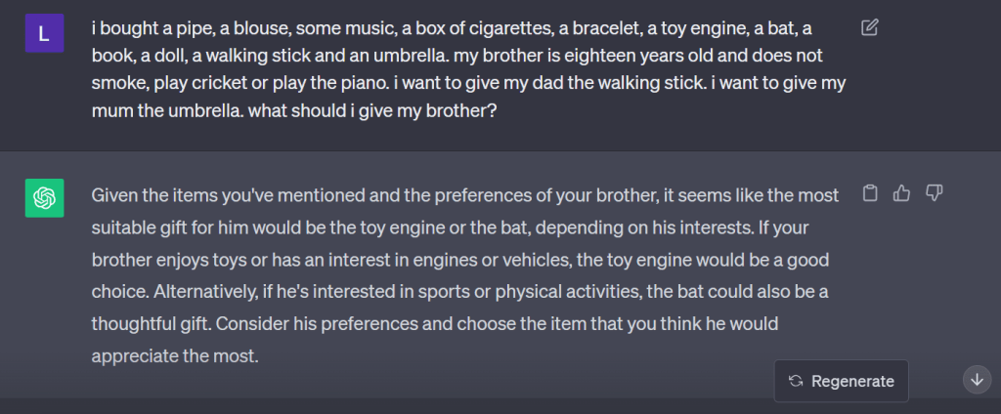The width and height of the screenshot is (1001, 414).
Task: Click the purple "L" user avatar
Action: pos(44,33)
